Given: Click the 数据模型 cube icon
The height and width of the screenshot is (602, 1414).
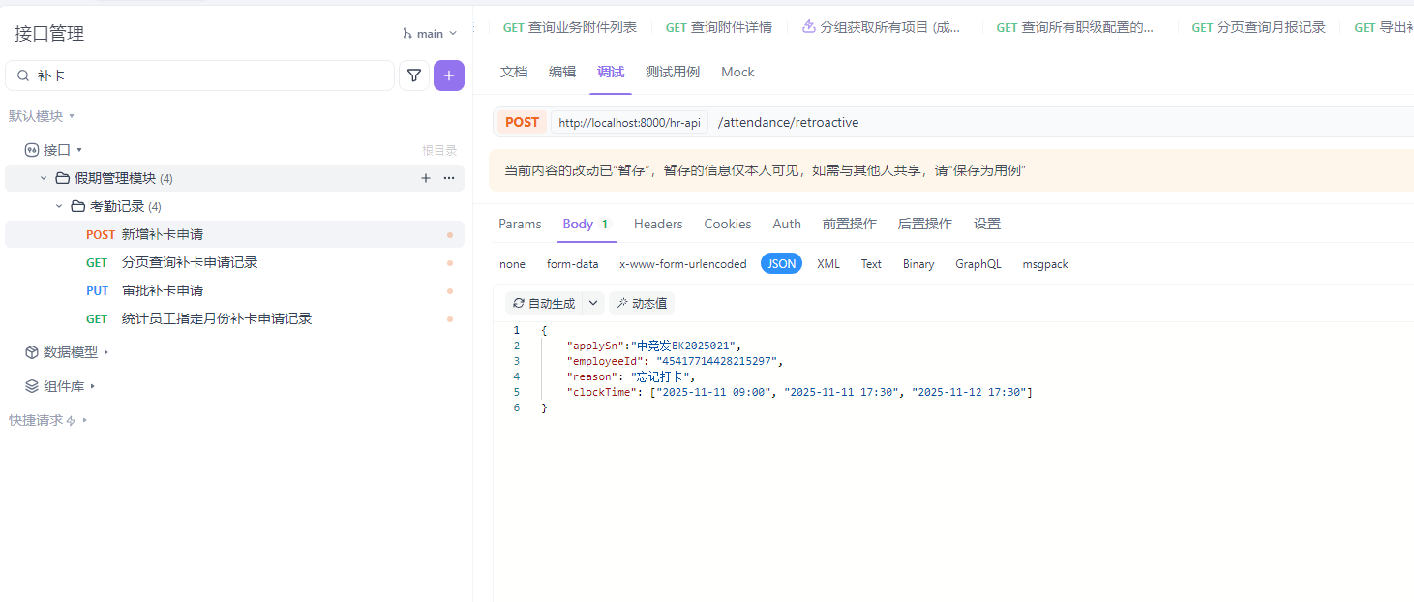Looking at the screenshot, I should click(31, 352).
